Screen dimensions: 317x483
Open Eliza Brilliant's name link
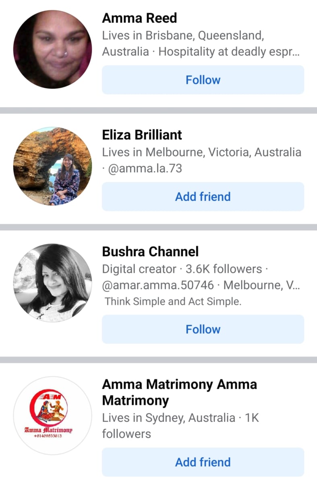click(142, 135)
